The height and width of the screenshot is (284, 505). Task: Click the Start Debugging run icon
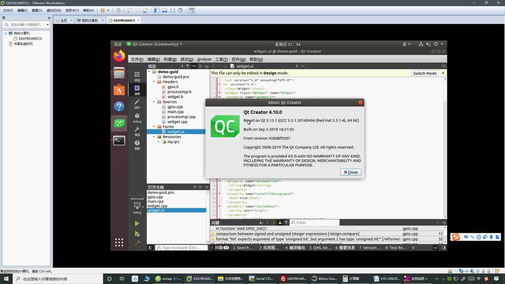click(137, 234)
